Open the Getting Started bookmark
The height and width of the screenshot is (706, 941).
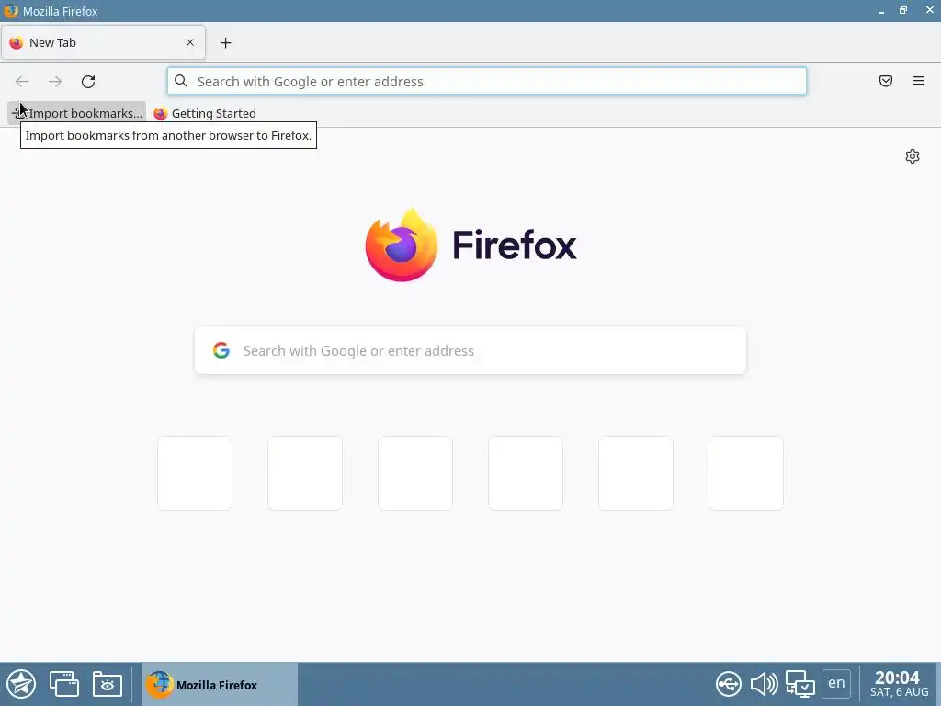coord(205,113)
